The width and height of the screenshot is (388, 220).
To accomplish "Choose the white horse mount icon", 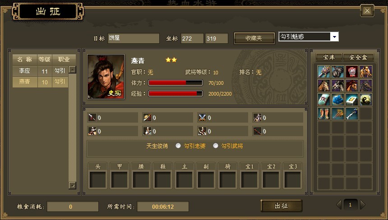I will point(338,86).
